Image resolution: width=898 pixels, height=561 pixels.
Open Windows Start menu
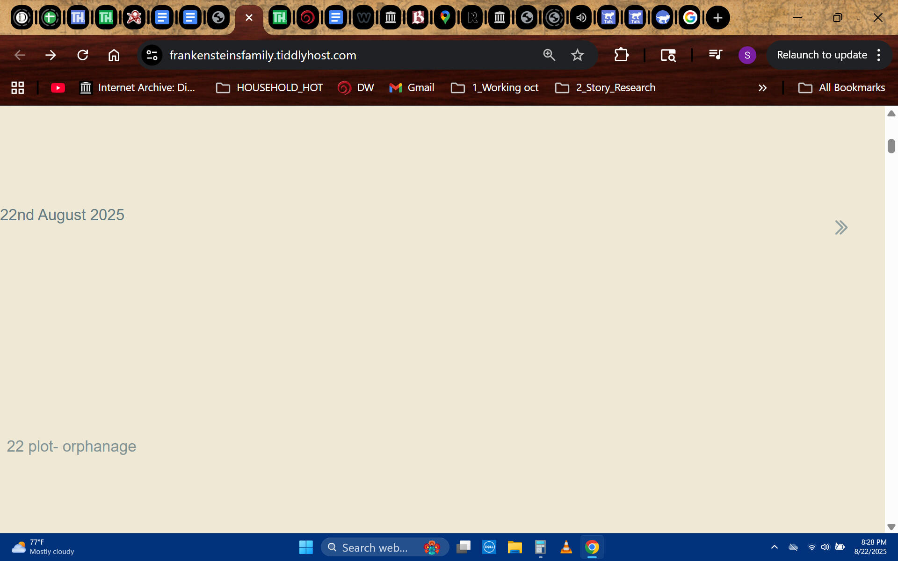(306, 547)
